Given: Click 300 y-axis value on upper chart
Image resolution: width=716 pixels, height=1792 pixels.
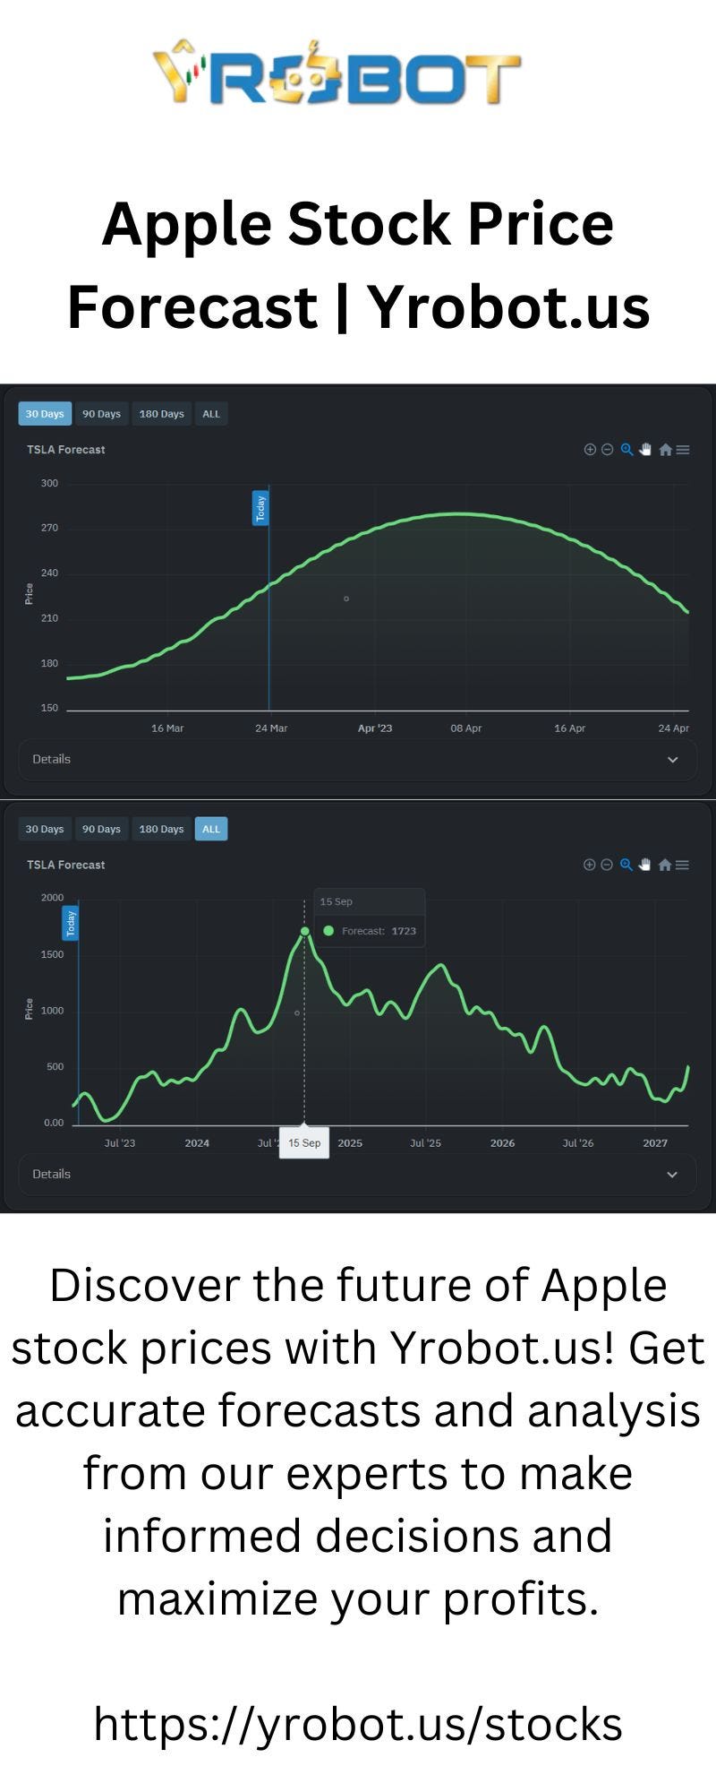Looking at the screenshot, I should click(x=49, y=484).
